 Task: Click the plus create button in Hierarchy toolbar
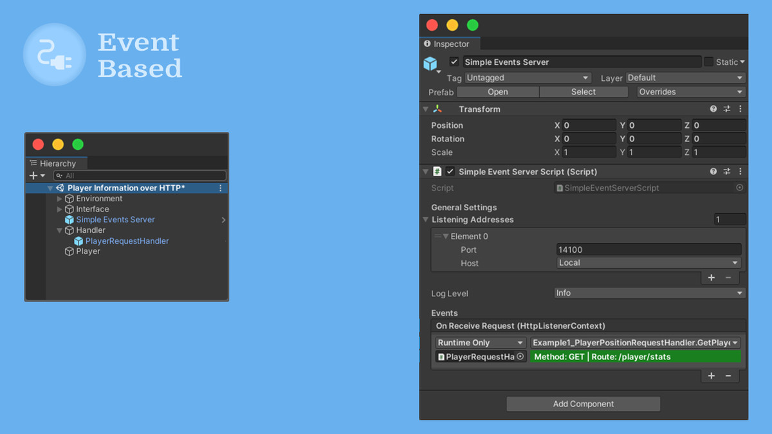click(x=34, y=176)
